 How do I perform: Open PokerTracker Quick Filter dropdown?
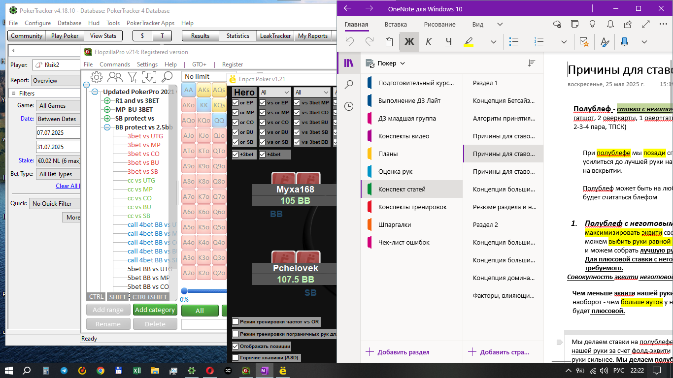click(54, 203)
